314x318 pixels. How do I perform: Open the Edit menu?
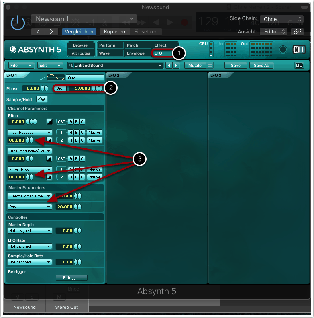click(x=50, y=65)
